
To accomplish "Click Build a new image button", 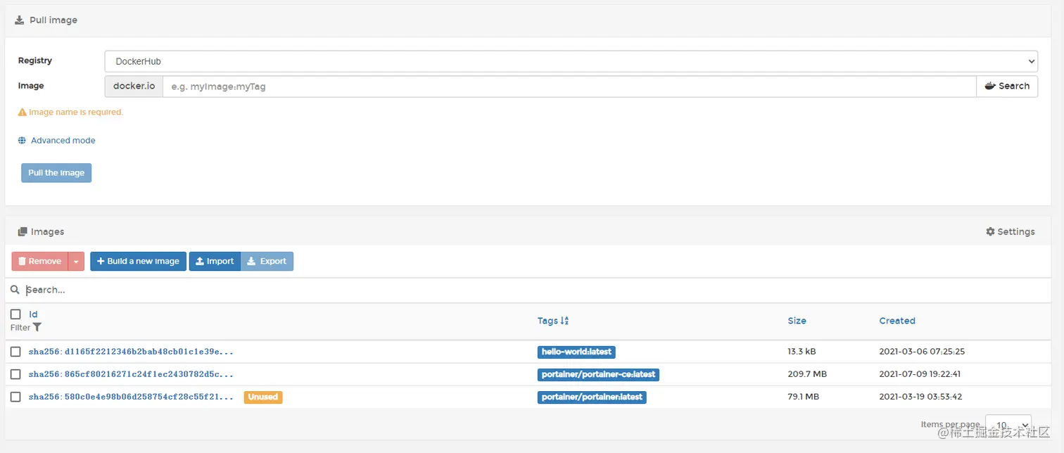I will tap(138, 262).
